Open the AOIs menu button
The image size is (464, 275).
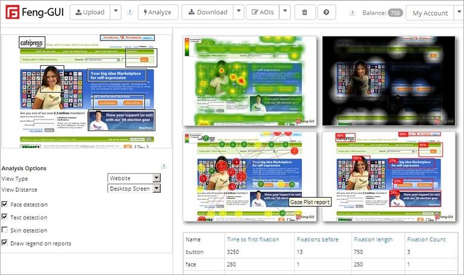pyautogui.click(x=262, y=12)
